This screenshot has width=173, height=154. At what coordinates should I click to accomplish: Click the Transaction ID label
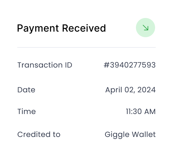coord(45,65)
